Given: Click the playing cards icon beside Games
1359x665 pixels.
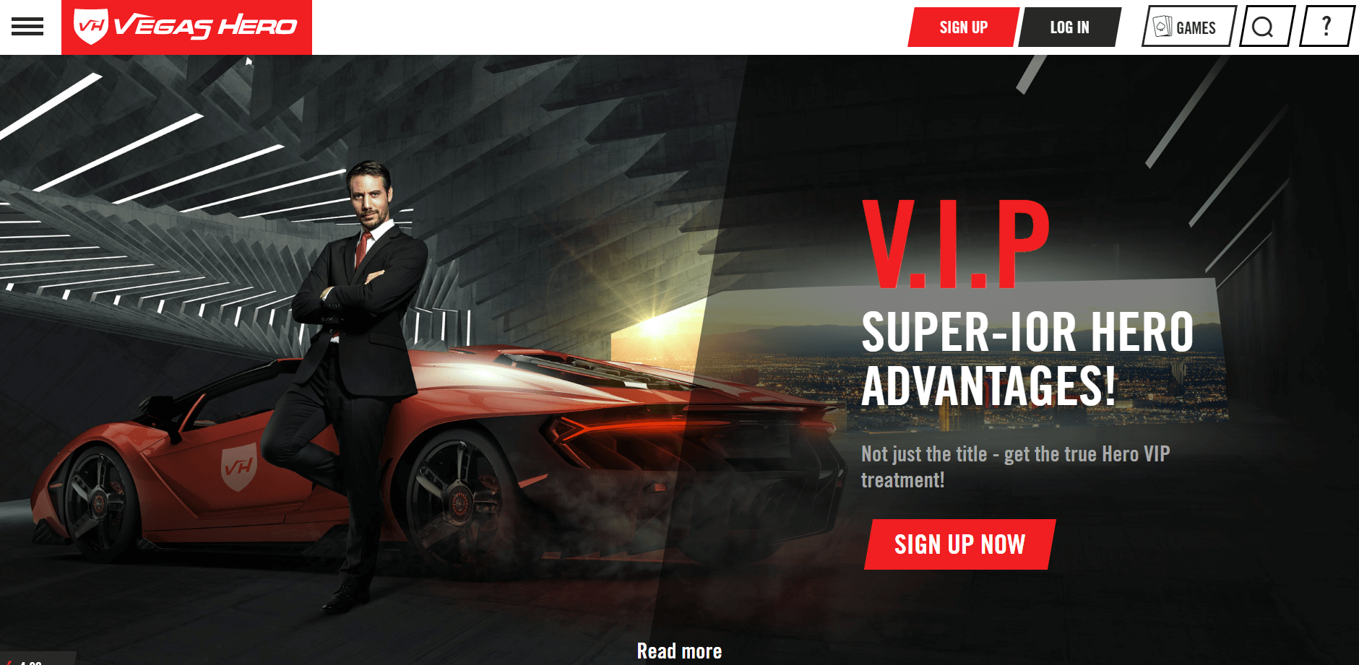Looking at the screenshot, I should [1162, 27].
